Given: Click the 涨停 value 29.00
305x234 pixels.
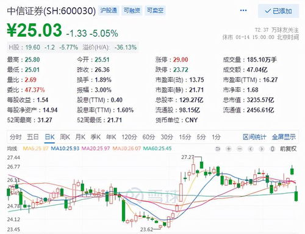Looking at the screenshot, I should tap(181, 60).
